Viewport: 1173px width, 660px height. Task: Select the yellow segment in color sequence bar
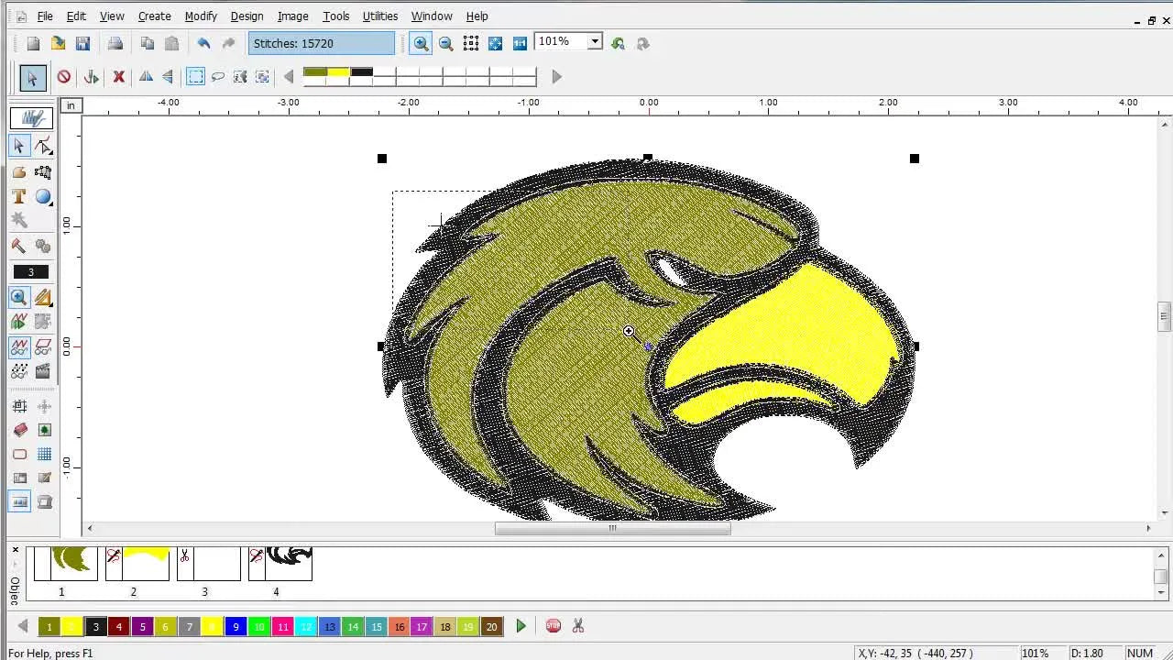[x=338, y=72]
